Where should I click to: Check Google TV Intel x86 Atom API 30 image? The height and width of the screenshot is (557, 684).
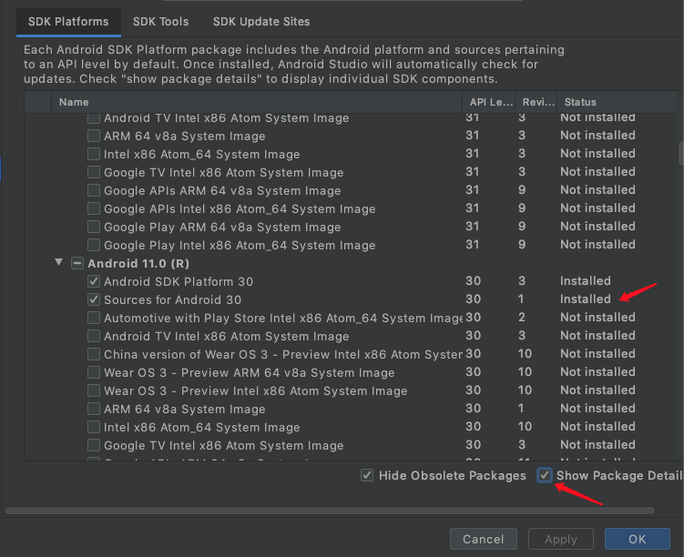93,445
